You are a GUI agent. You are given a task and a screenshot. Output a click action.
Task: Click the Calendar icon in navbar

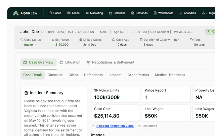[111, 13]
